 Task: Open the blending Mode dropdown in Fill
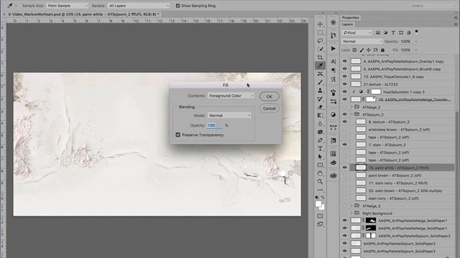coord(229,115)
